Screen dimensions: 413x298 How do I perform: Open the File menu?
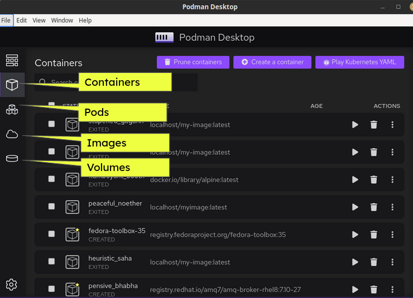pyautogui.click(x=6, y=20)
